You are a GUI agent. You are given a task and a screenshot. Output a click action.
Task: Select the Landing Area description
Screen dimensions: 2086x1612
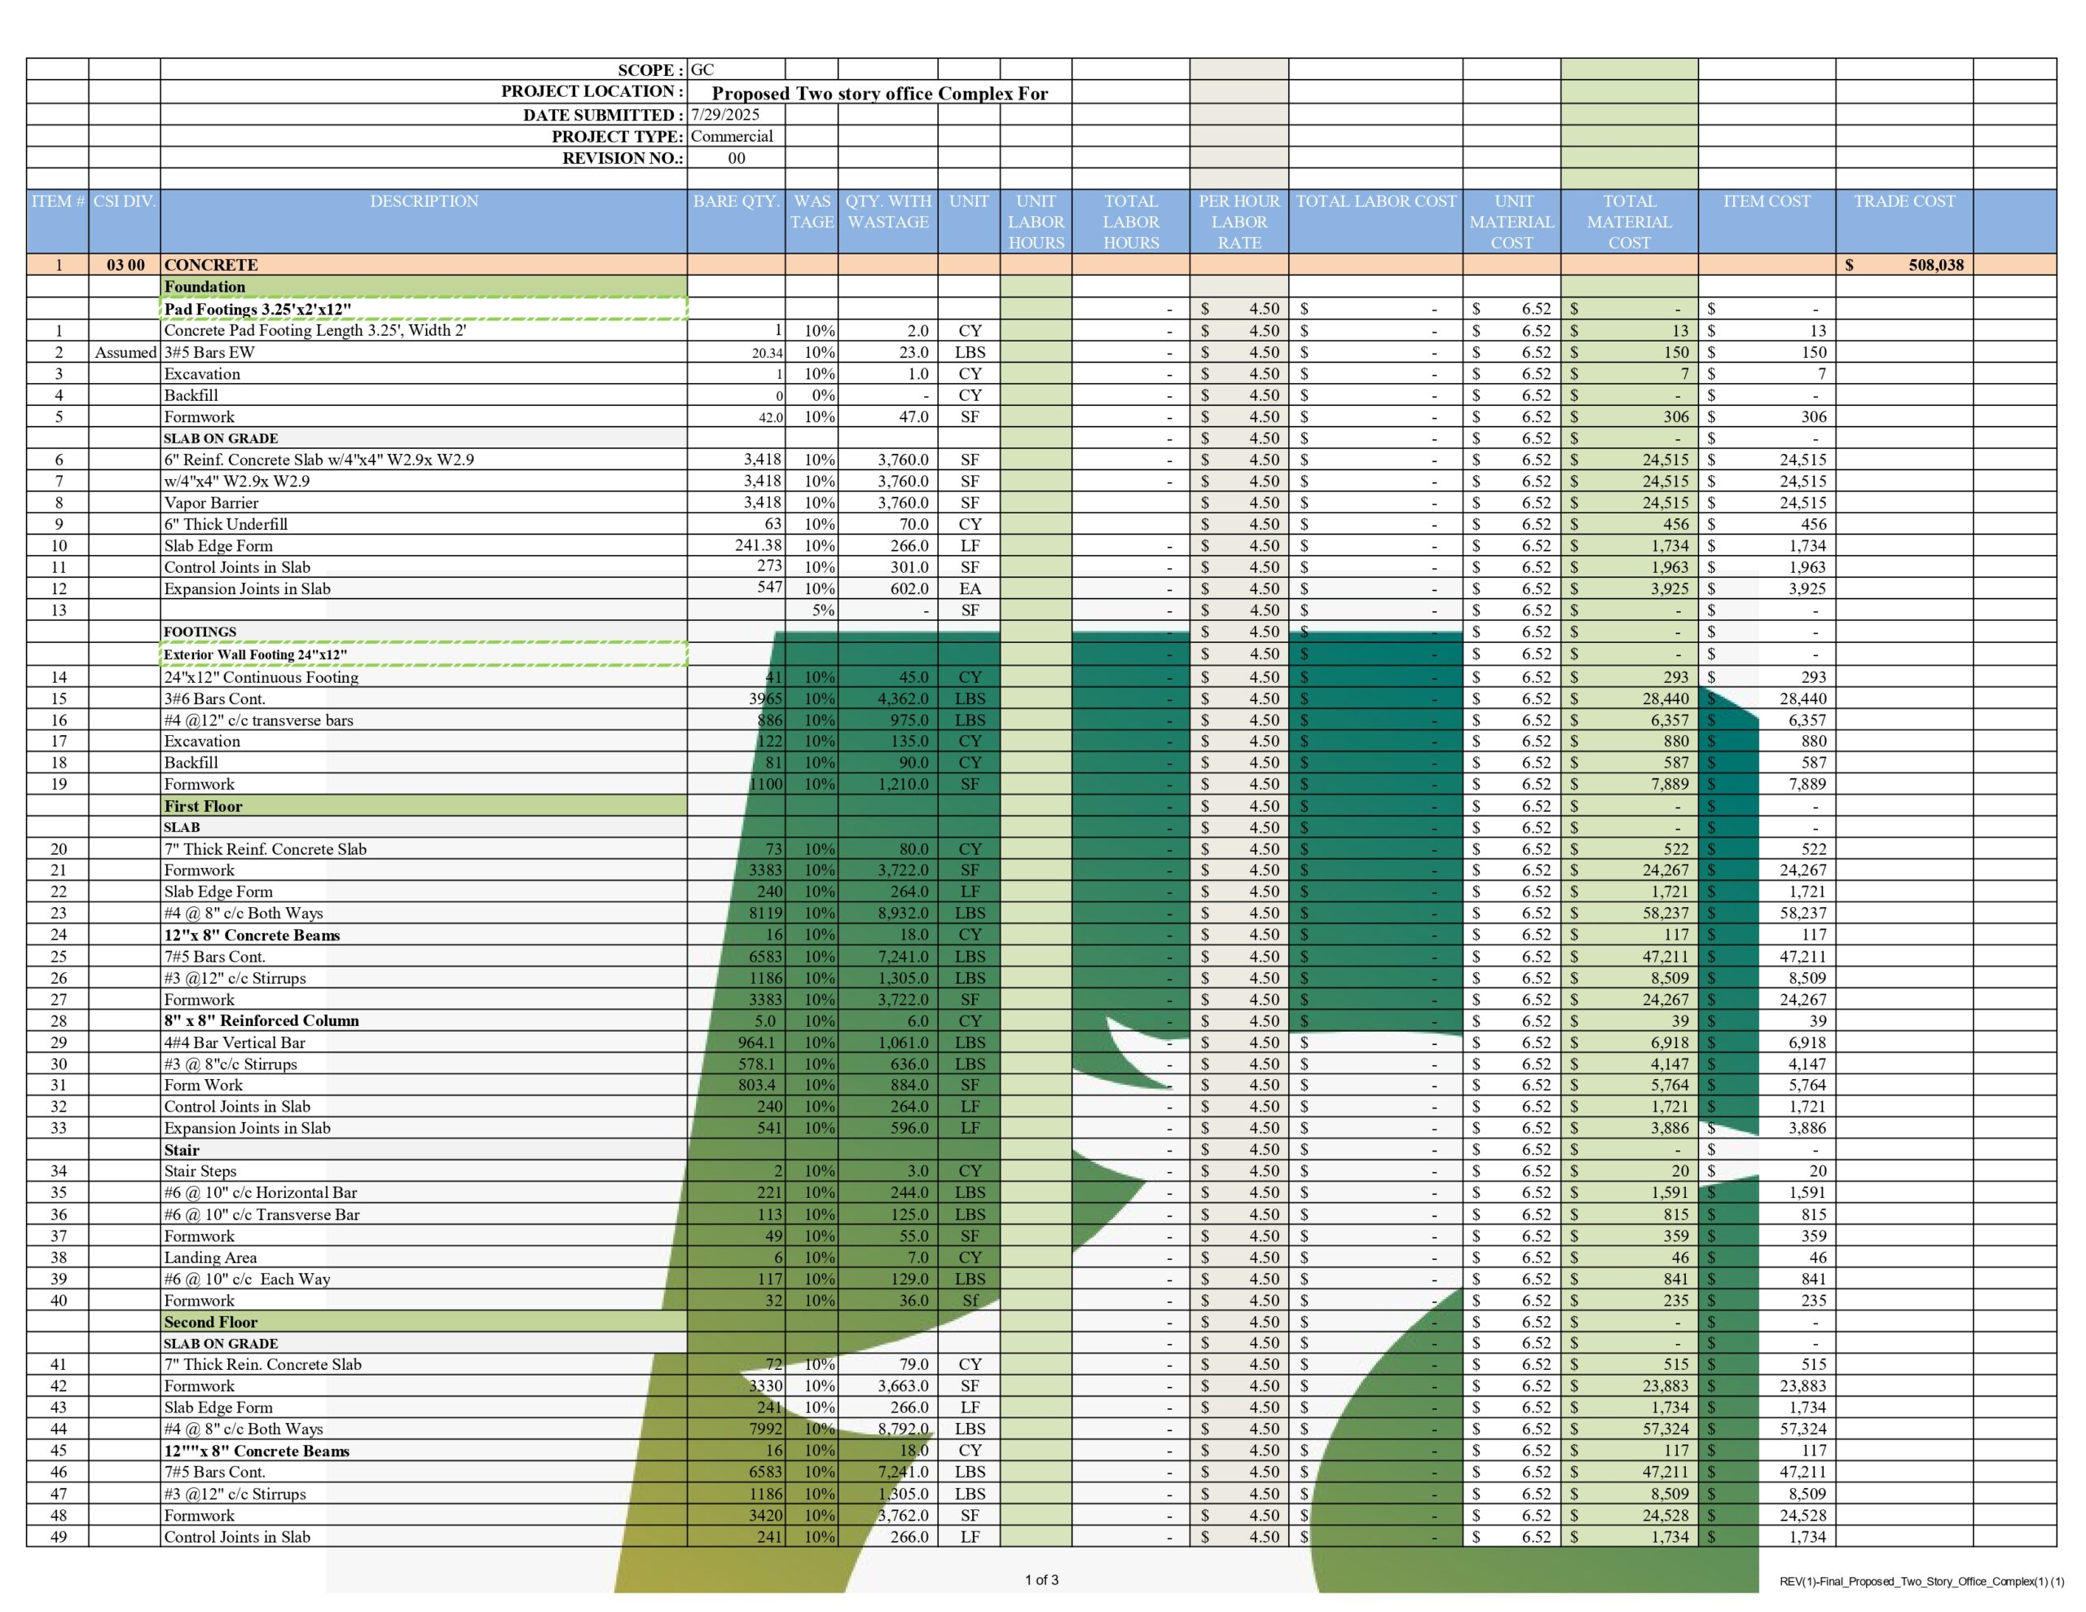pyautogui.click(x=210, y=1257)
